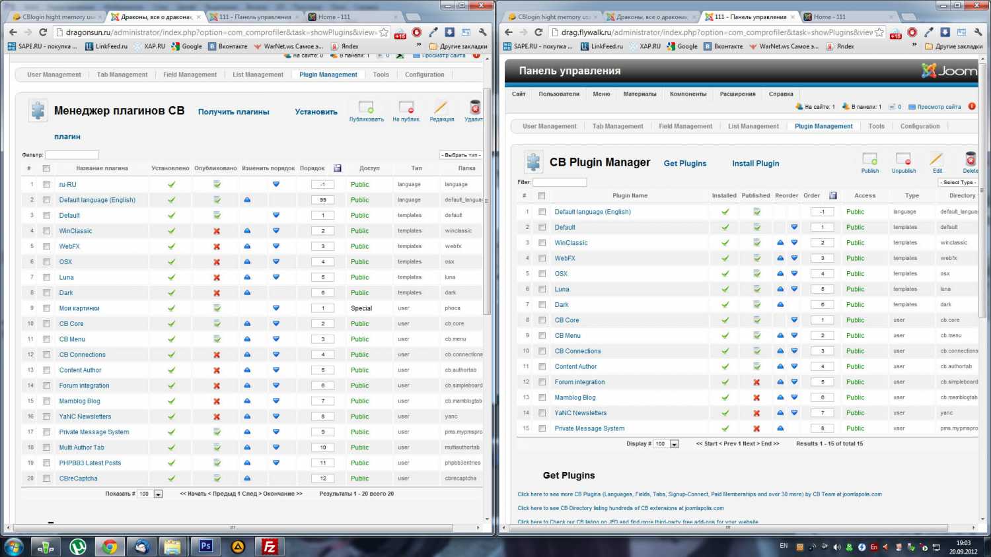Viewport: 991px width, 557px height.
Task: Click save order disk icon in left window
Action: point(338,168)
